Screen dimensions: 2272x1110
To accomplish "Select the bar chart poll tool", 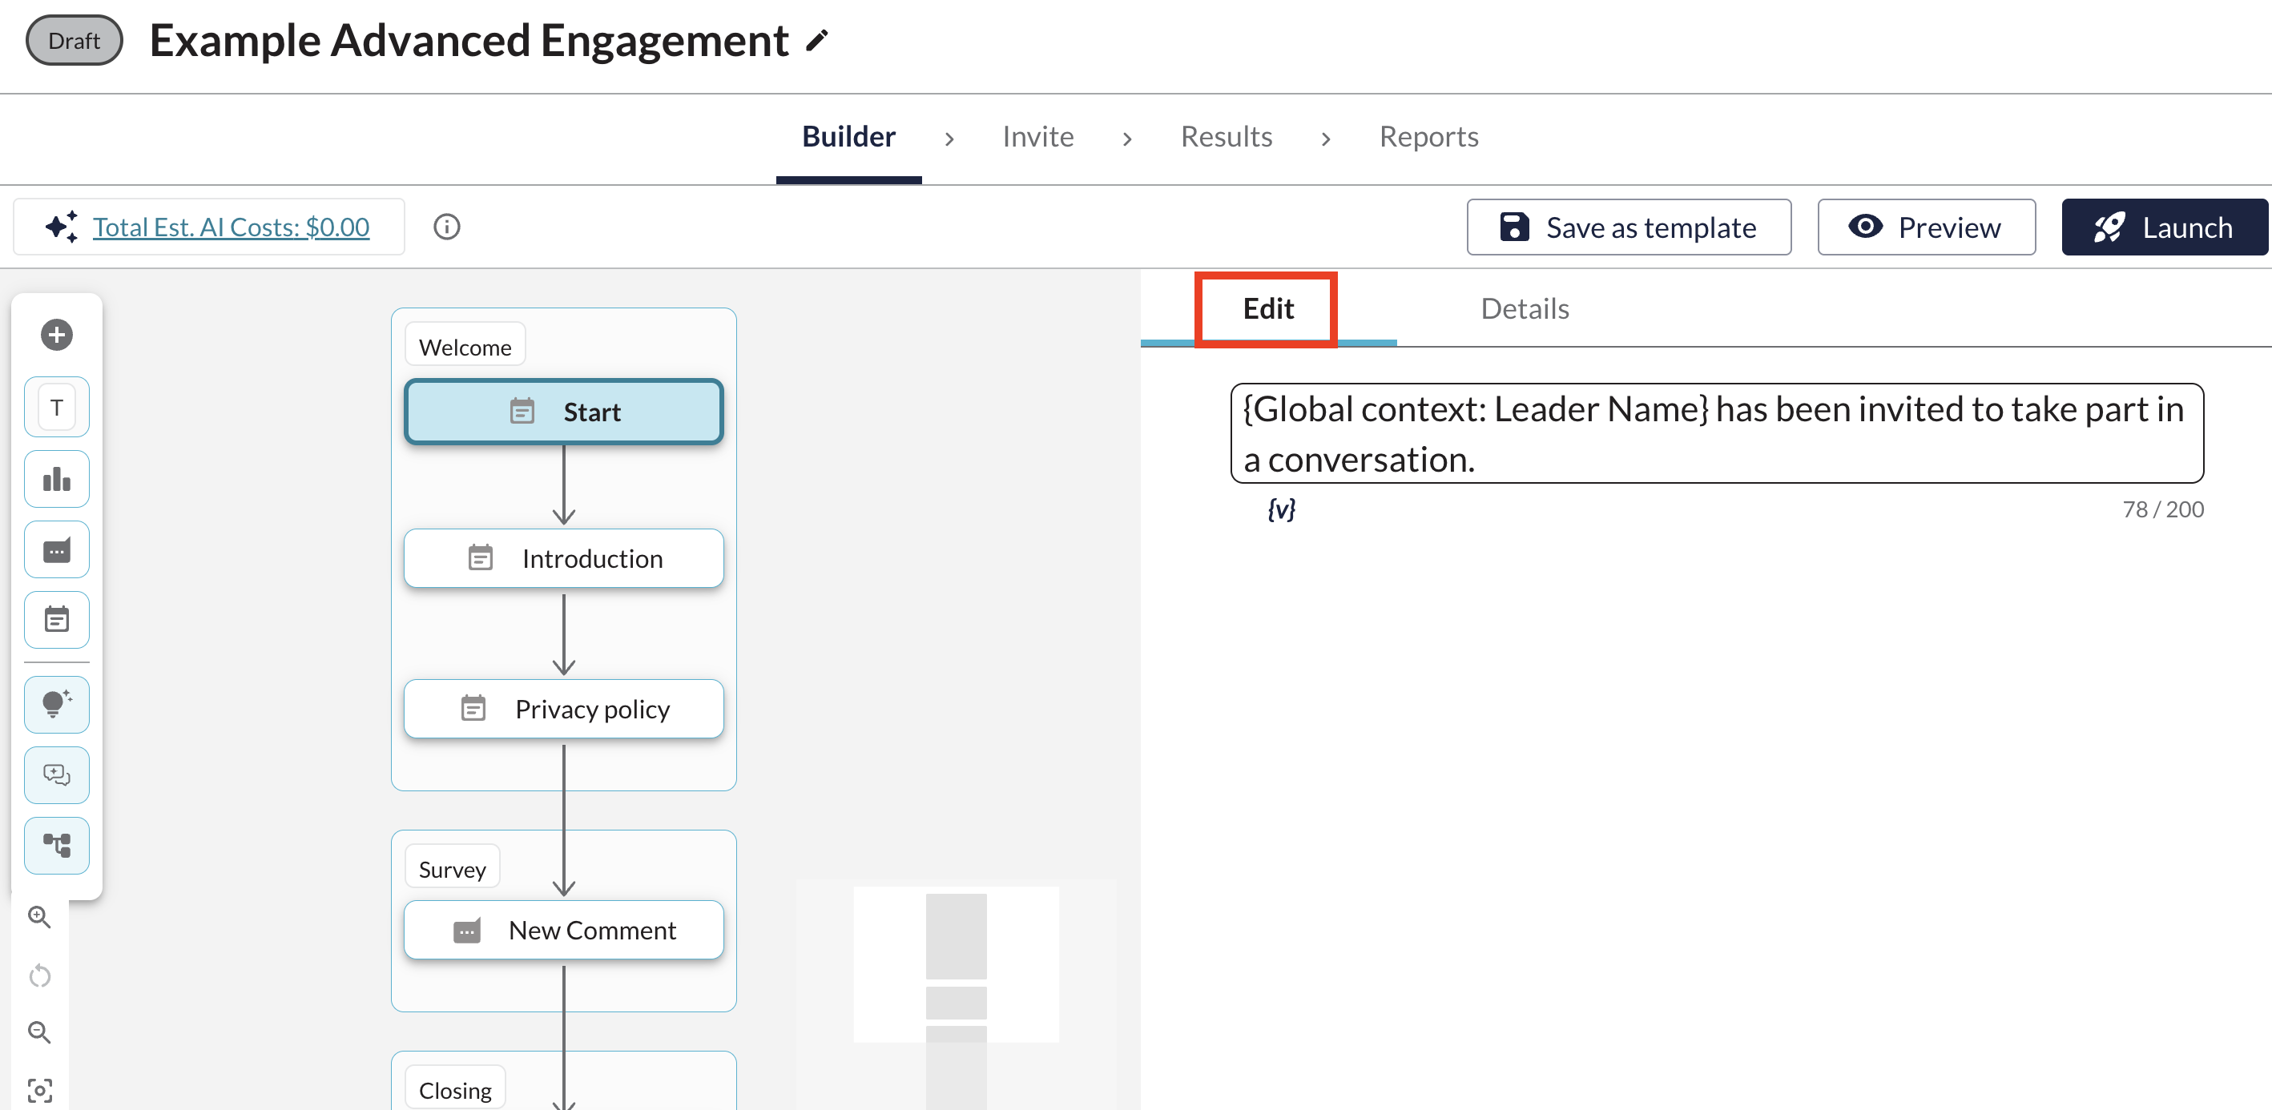I will pos(56,480).
